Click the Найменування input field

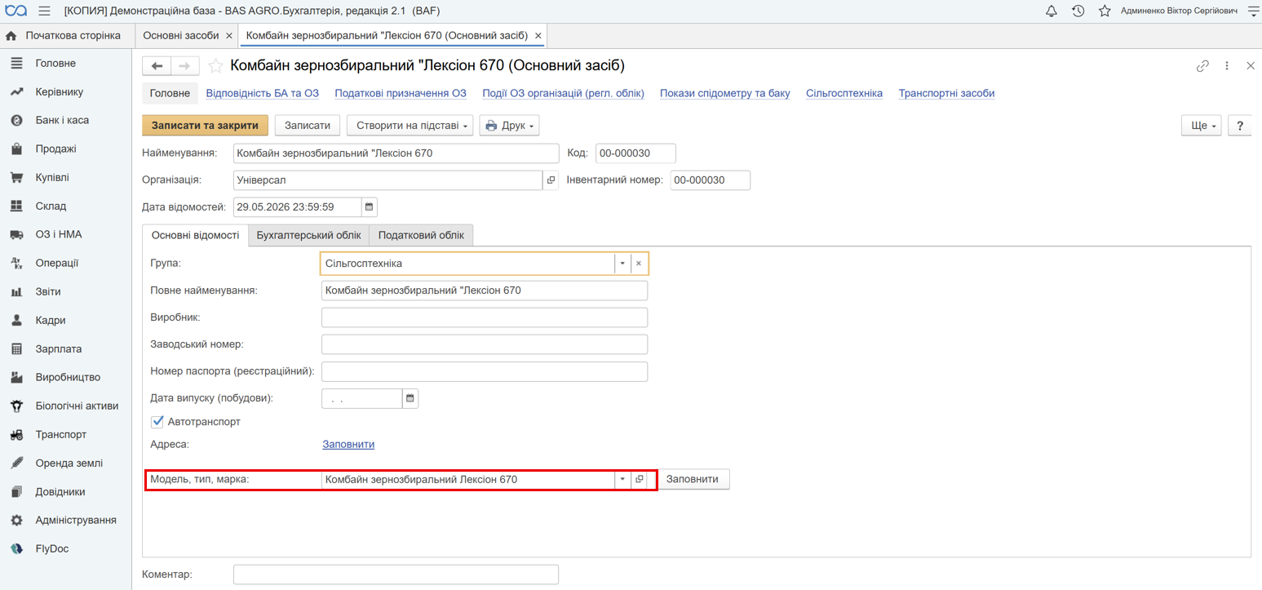pyautogui.click(x=396, y=153)
